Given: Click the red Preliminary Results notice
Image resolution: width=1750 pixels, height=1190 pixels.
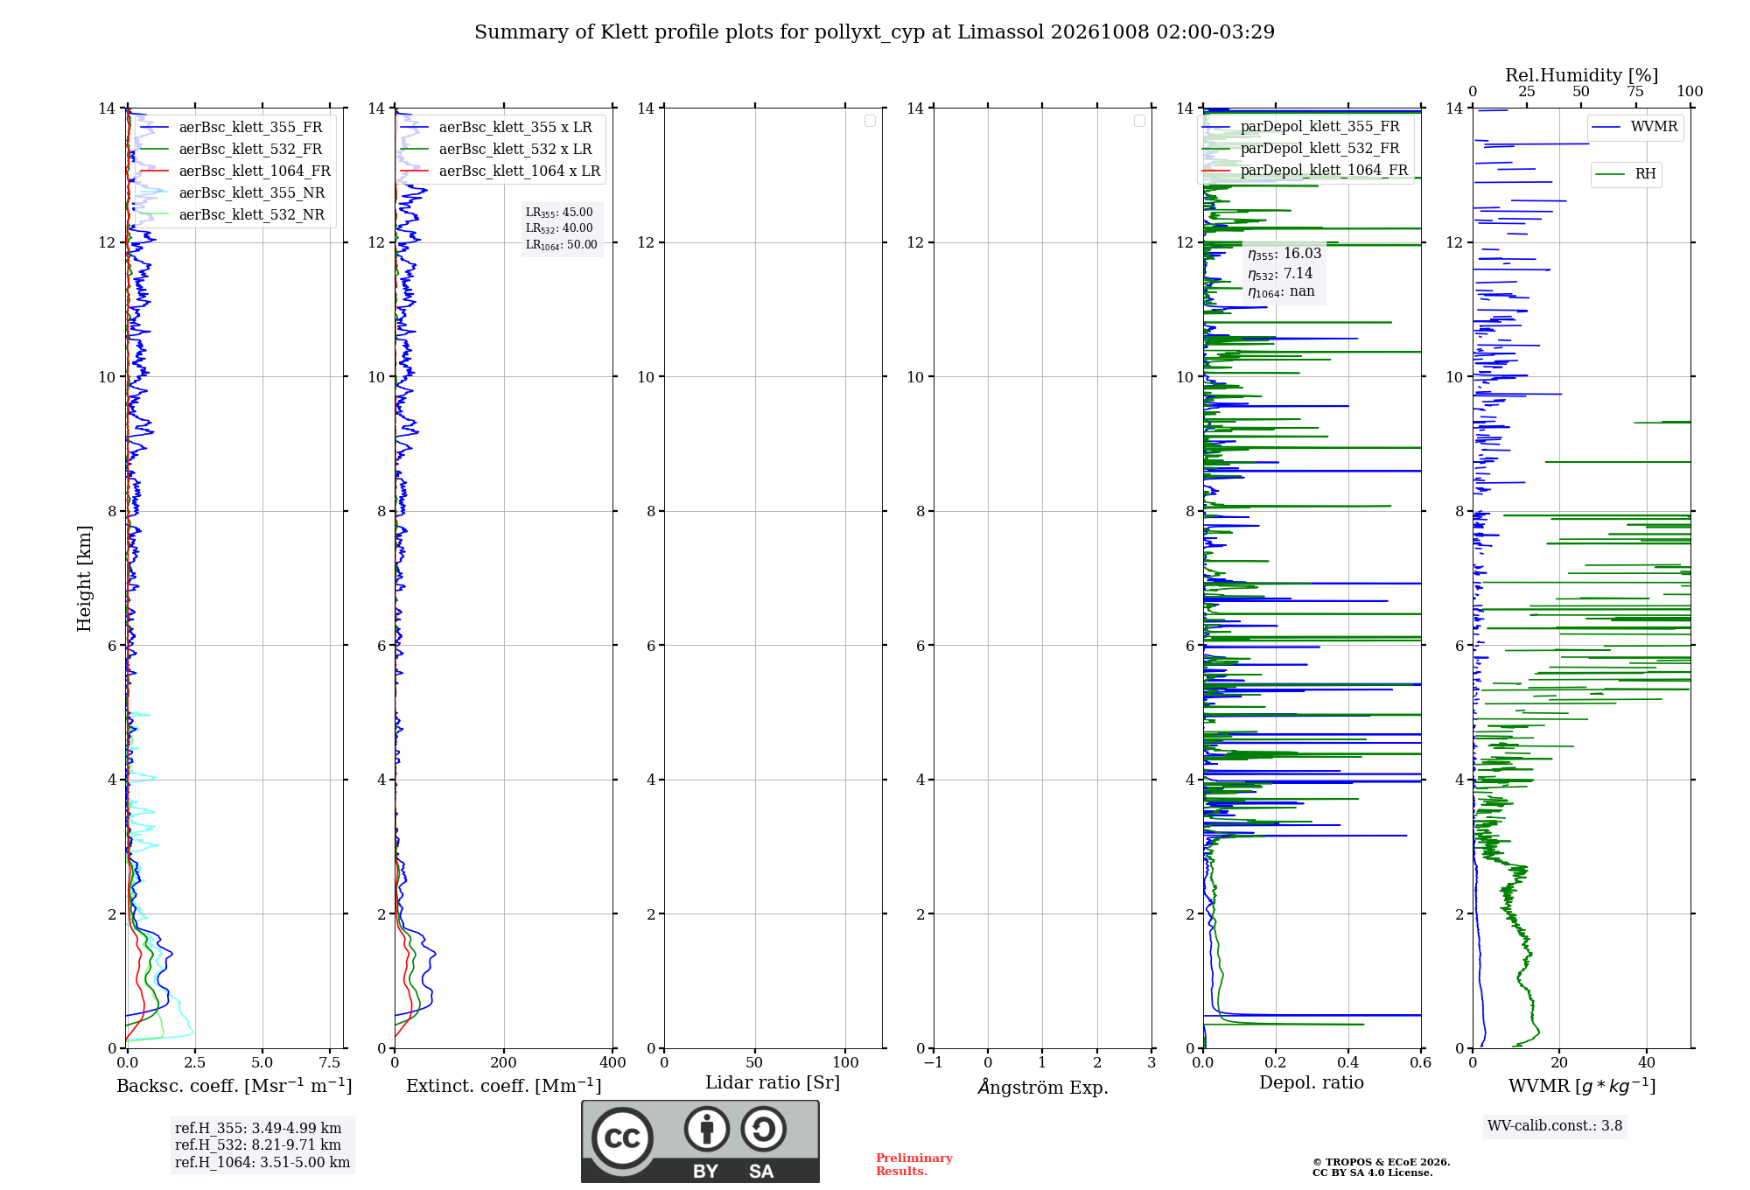Looking at the screenshot, I should [x=914, y=1165].
